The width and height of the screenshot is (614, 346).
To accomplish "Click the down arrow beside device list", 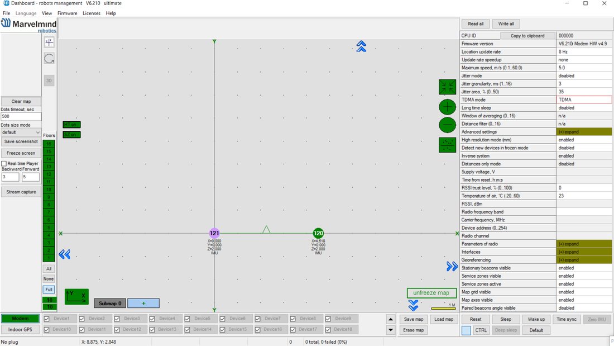I will pyautogui.click(x=390, y=330).
